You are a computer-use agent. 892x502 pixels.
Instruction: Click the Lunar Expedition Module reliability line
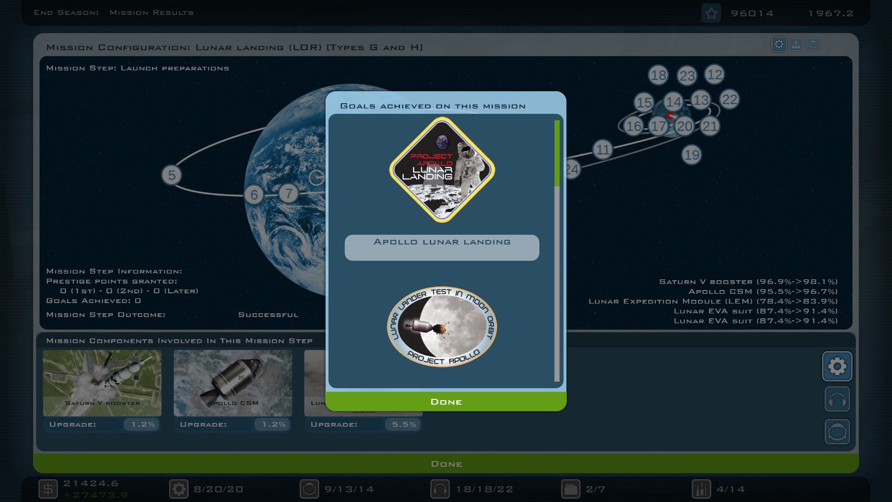coord(713,301)
